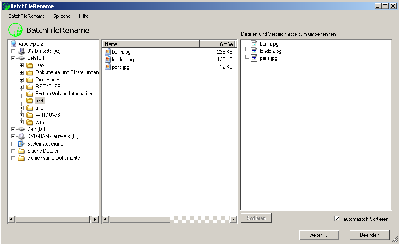Expand the Eigene Dateien node
This screenshot has height=244, width=399.
pos(13,151)
